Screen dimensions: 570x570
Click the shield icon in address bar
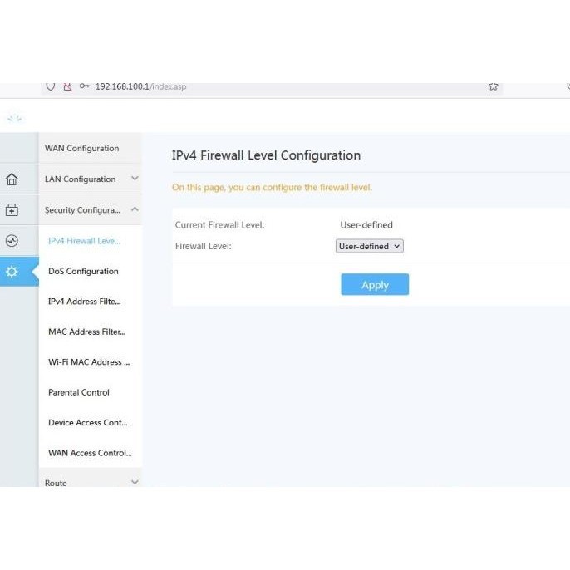[x=51, y=86]
